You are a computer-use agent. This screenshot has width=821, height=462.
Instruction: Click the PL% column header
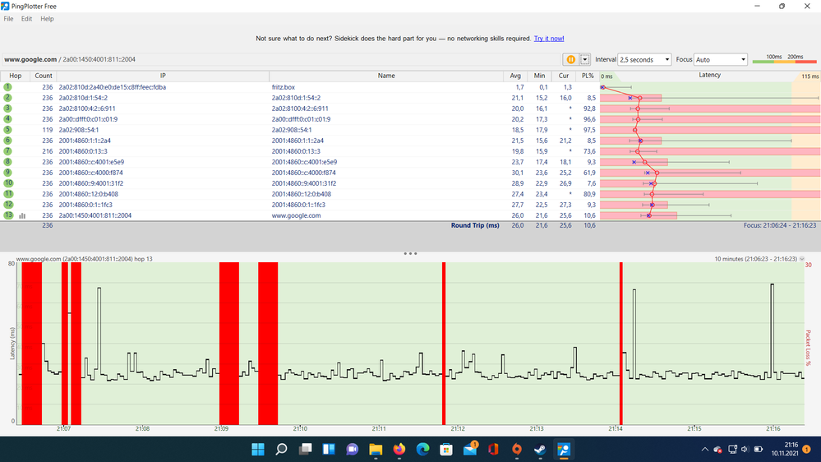coord(588,76)
